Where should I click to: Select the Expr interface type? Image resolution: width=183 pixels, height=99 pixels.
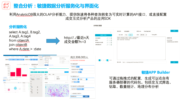pos(131,35)
